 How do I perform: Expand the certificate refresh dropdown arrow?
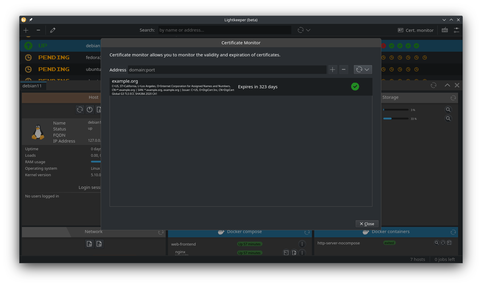click(367, 70)
